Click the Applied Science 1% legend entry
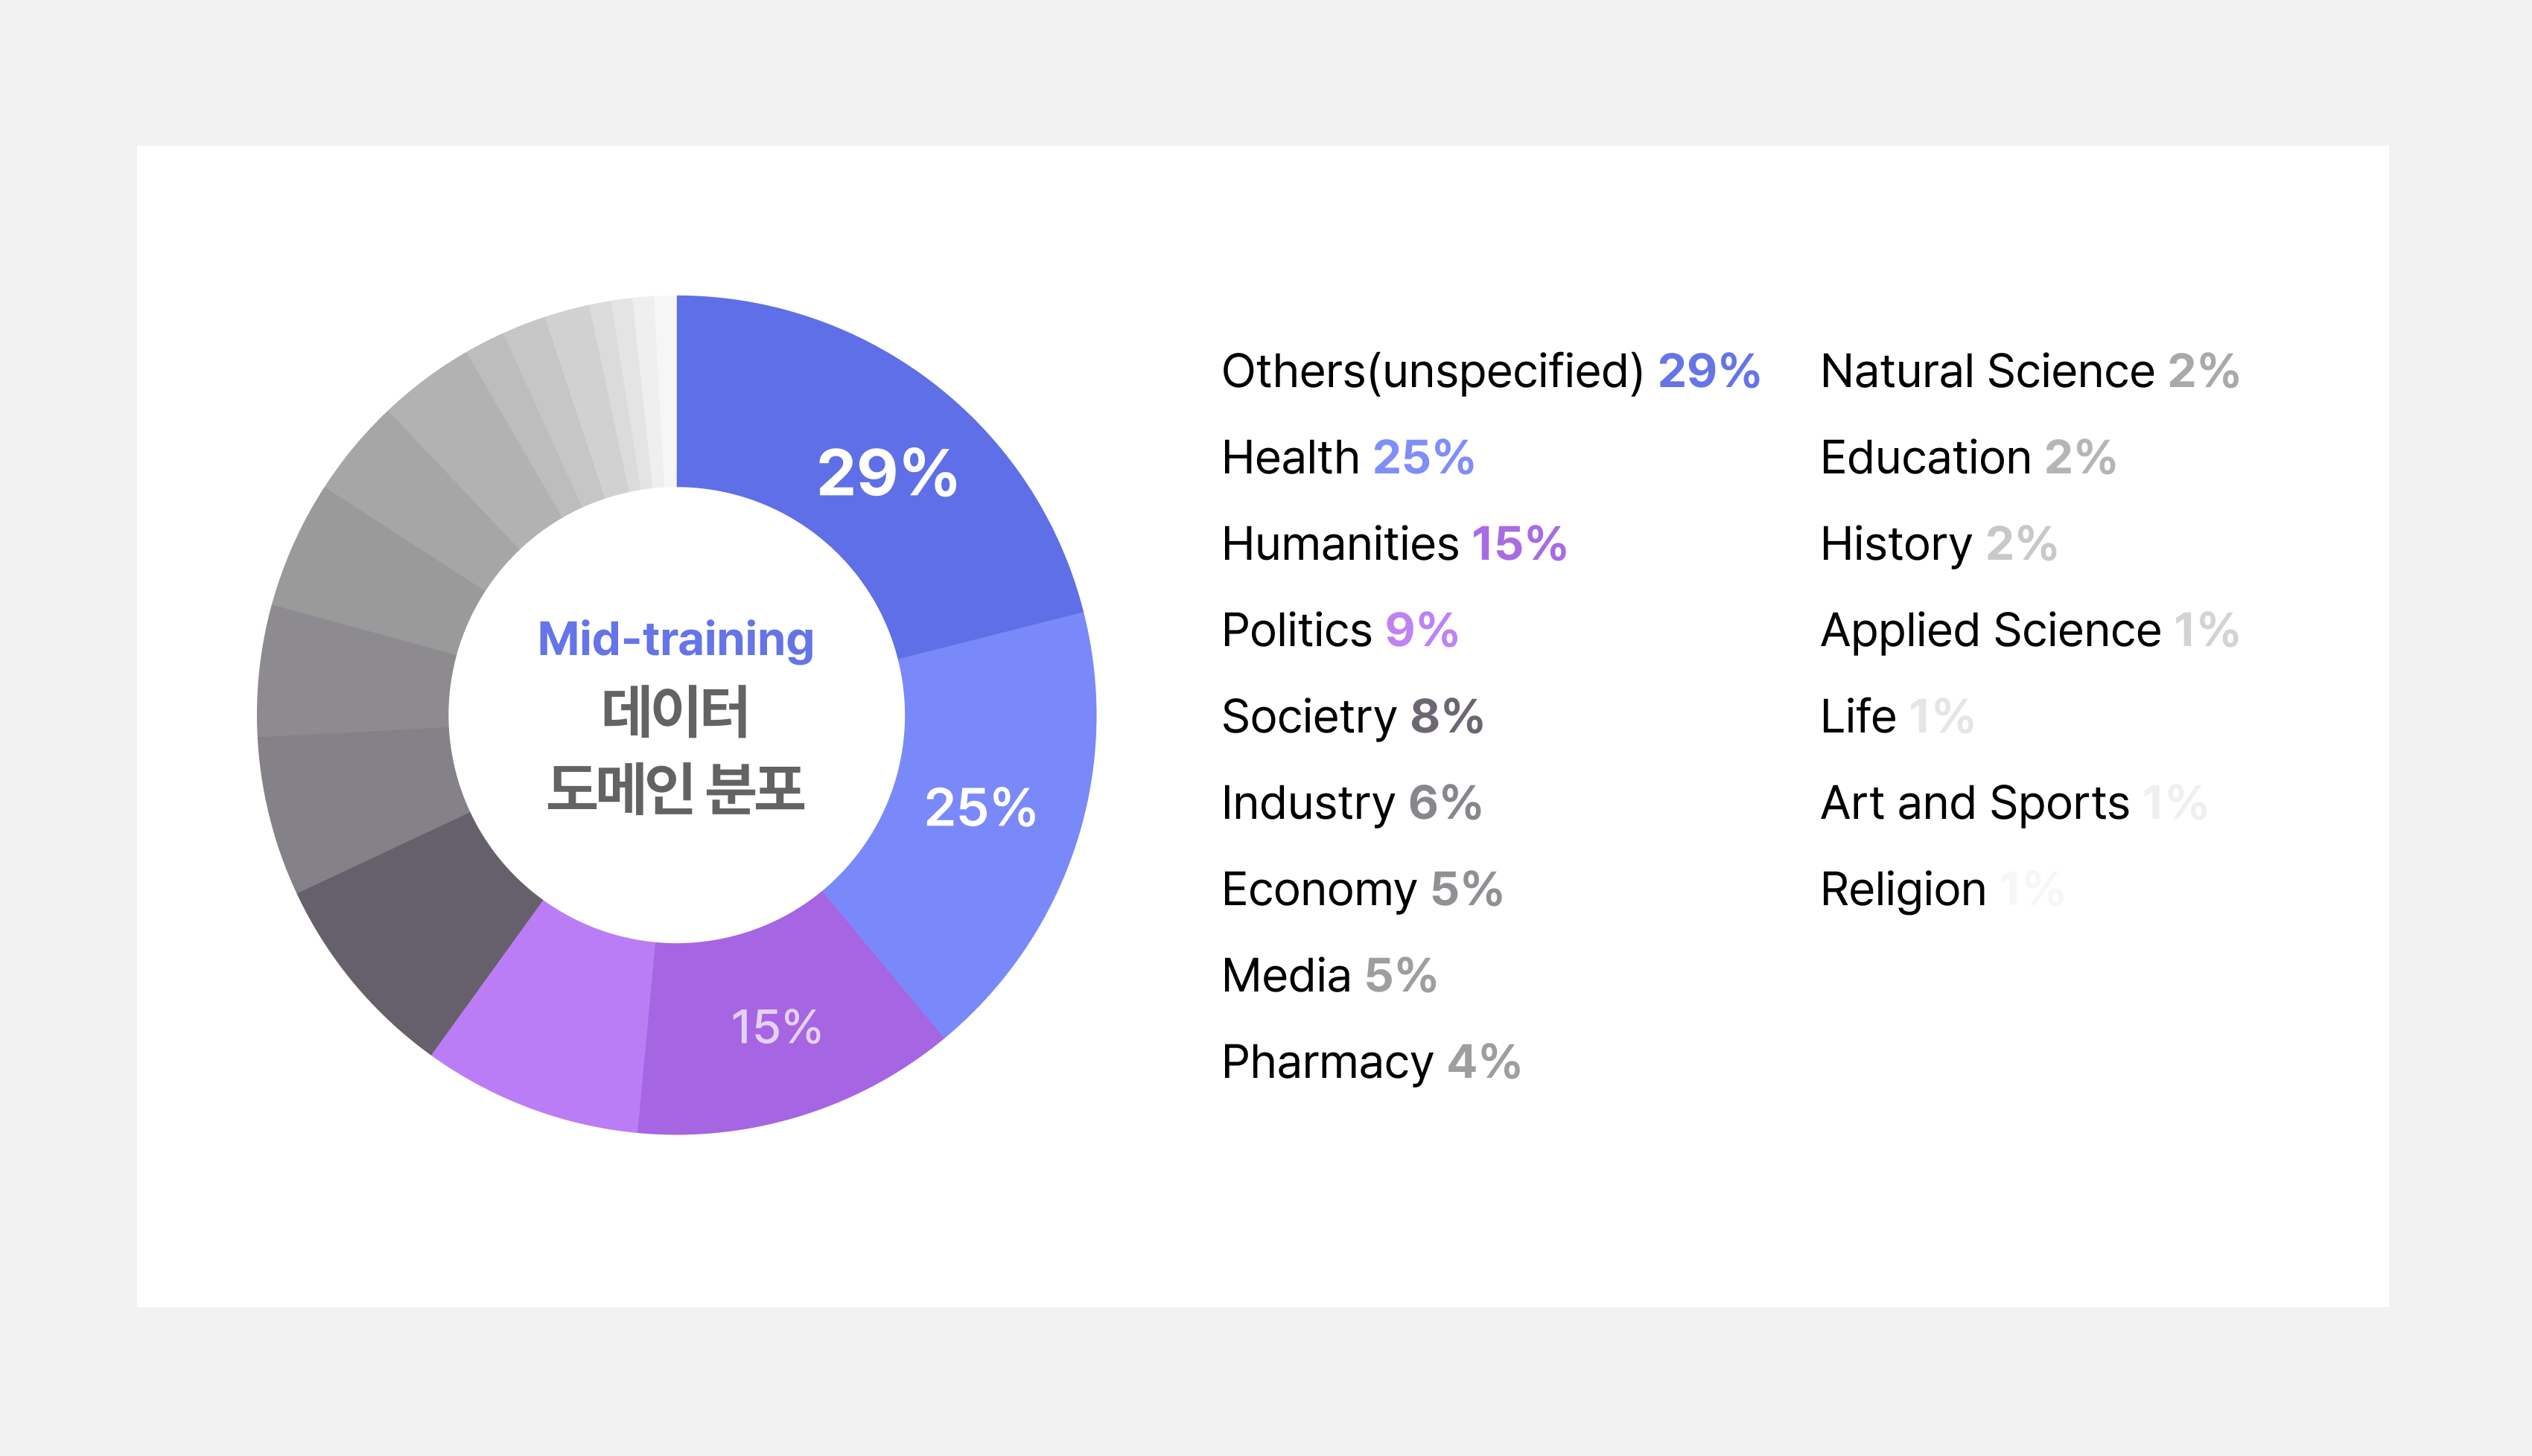The width and height of the screenshot is (2532, 1456). (x=2029, y=630)
